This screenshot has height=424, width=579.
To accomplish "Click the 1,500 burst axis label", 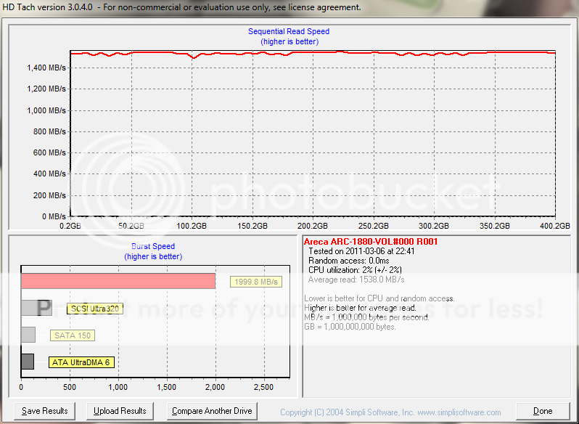I will click(x=168, y=387).
